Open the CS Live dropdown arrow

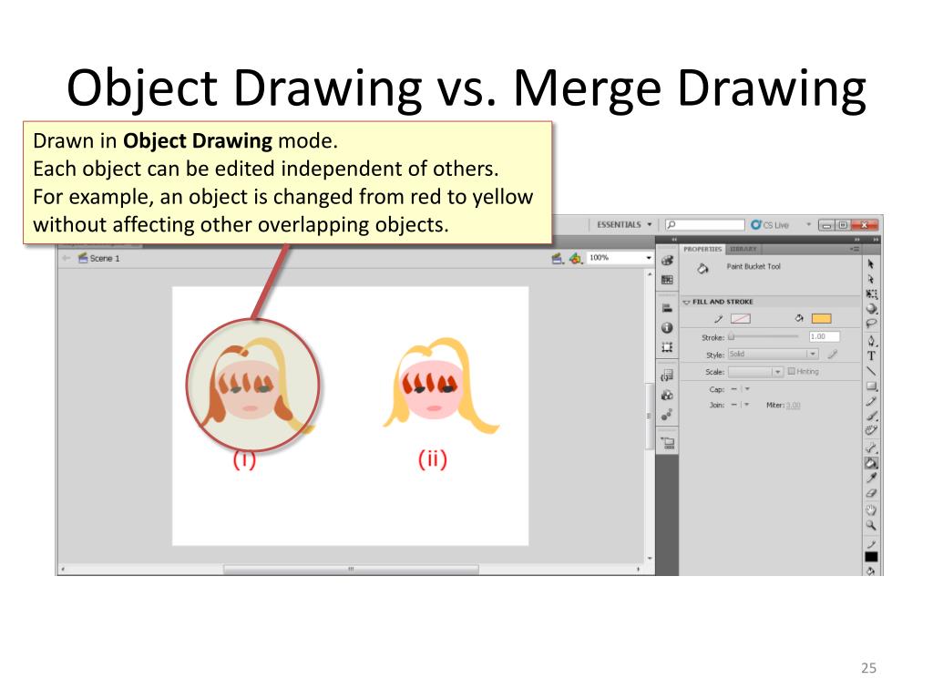click(809, 224)
